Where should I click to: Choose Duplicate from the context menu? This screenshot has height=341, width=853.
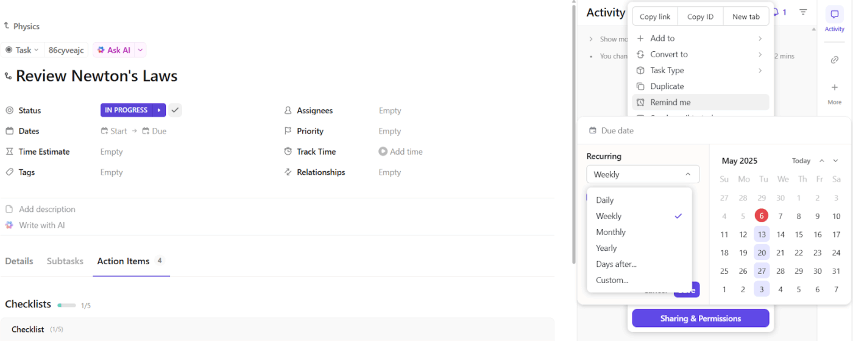(x=667, y=86)
